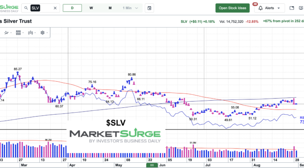The width and height of the screenshot is (304, 168).
Task: Click the May month axis label
Action: click(118, 165)
